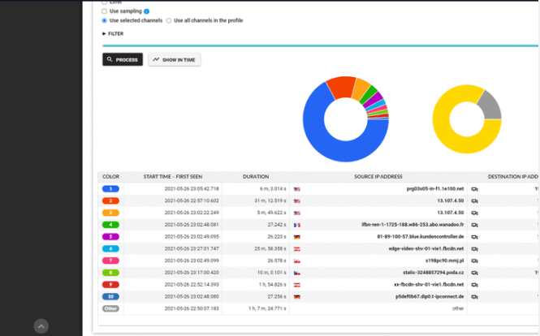Sort by SOURCE IP ADDRESS column header
Screen dimensions: 540x336
coord(378,177)
